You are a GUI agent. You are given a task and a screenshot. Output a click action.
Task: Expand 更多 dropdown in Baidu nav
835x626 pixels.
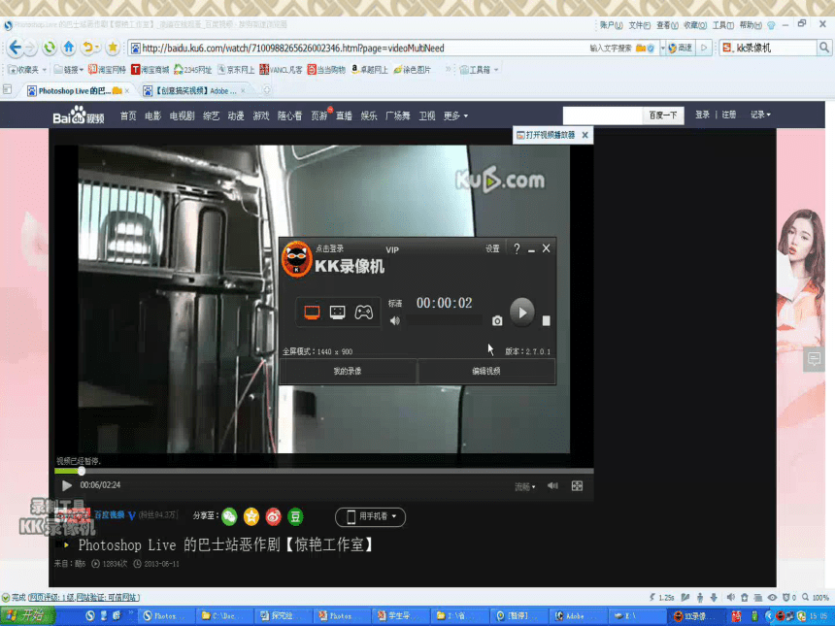pos(455,115)
